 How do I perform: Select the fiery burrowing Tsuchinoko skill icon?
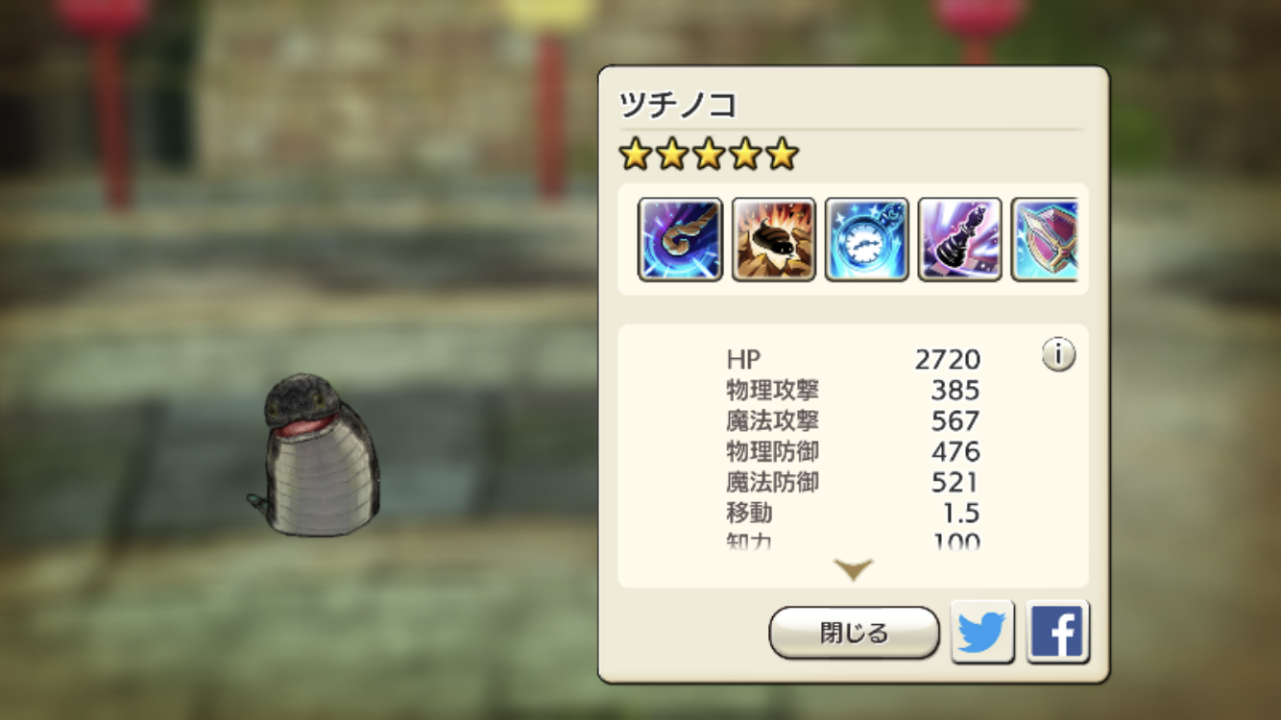(x=774, y=239)
